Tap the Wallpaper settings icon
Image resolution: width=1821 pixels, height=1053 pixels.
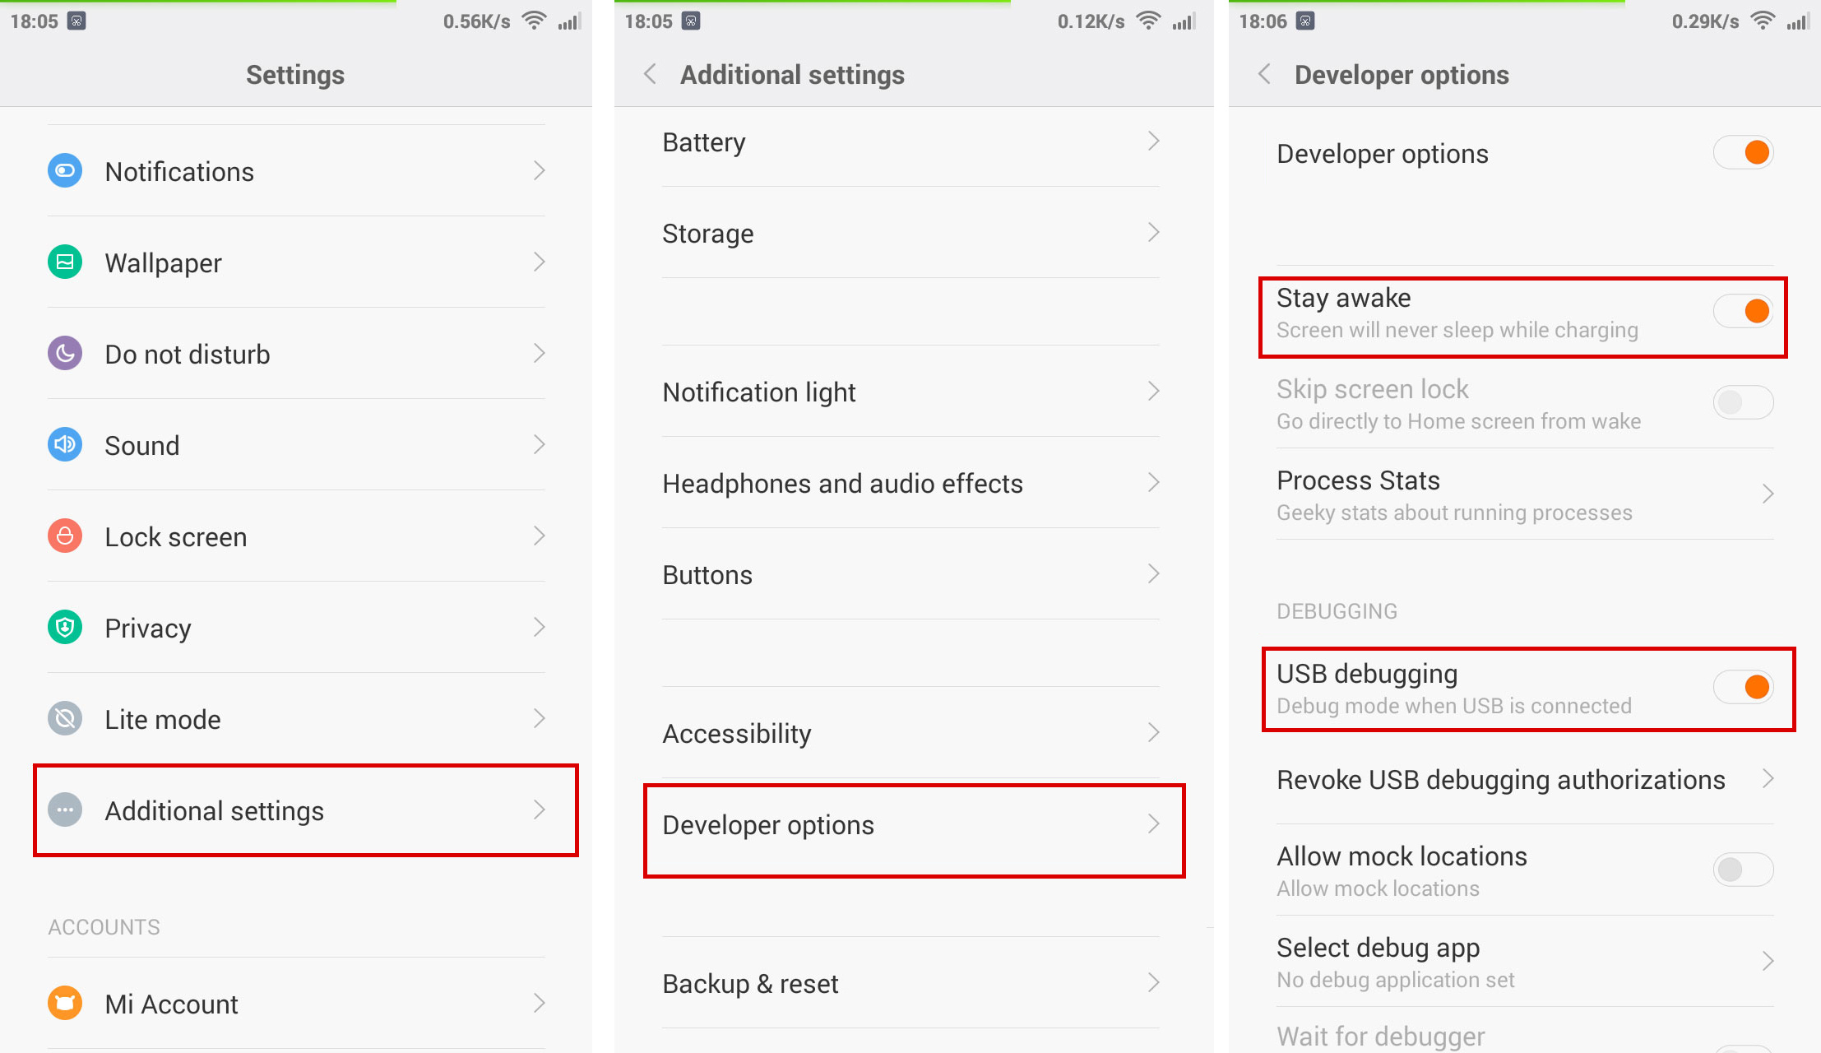(64, 263)
